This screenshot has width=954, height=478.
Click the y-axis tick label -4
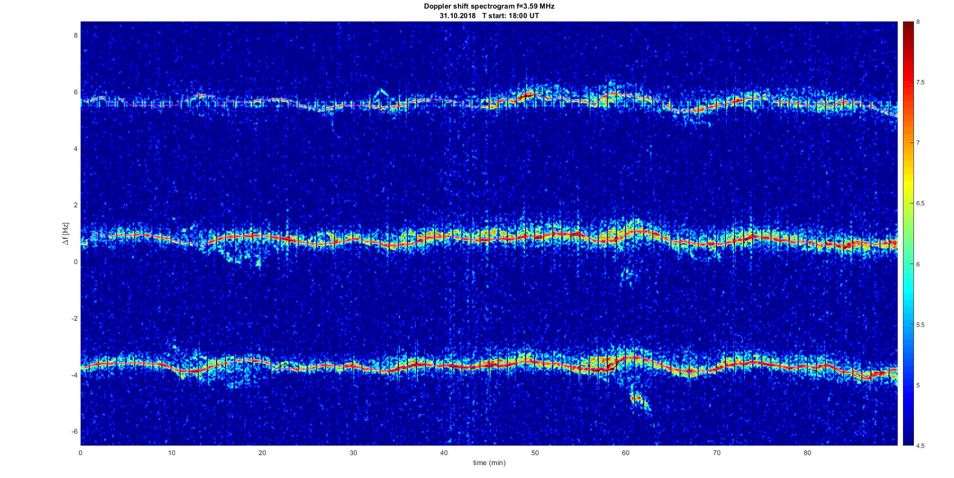[74, 376]
